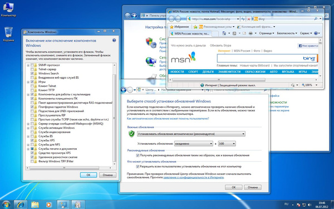Uncheck Средство просмотра XPS checkbox
The height and width of the screenshot is (209, 334).
(x=32, y=153)
